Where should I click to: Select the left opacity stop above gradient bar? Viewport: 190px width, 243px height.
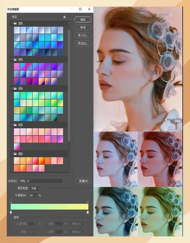tap(11, 201)
